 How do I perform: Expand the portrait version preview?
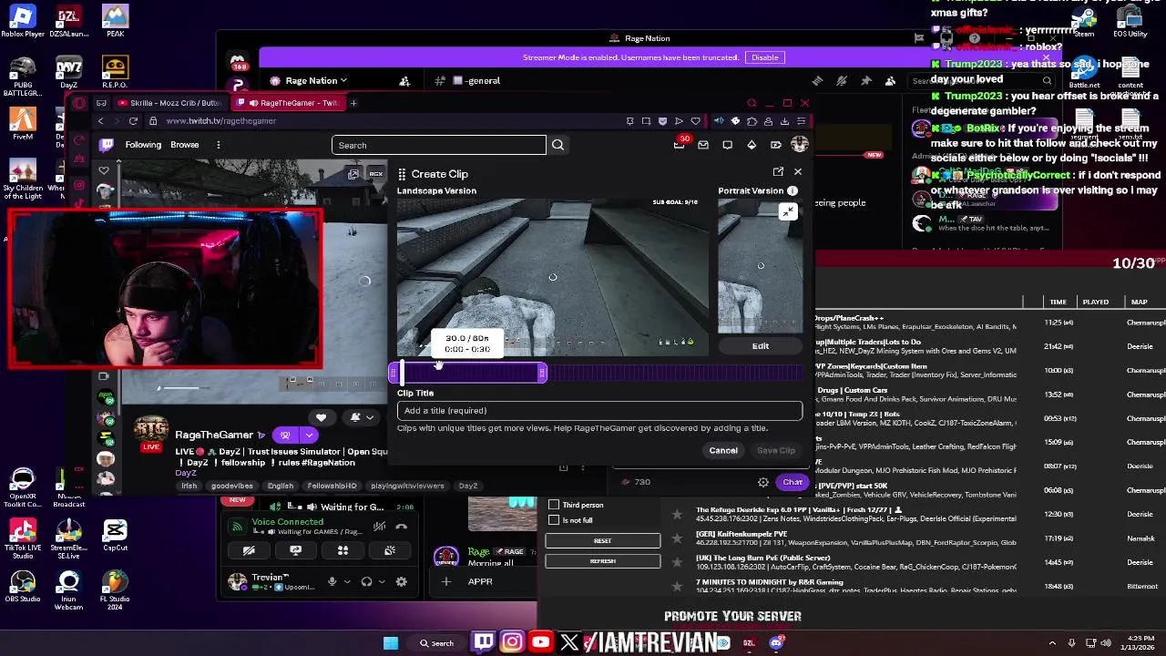tap(787, 212)
